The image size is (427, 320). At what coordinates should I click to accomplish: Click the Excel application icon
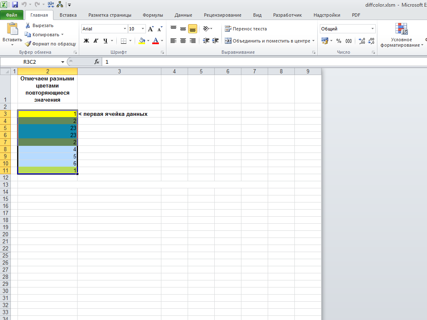pyautogui.click(x=4, y=5)
